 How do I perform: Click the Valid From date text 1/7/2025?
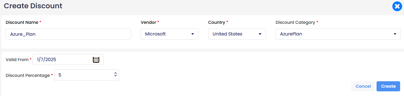tap(47, 60)
